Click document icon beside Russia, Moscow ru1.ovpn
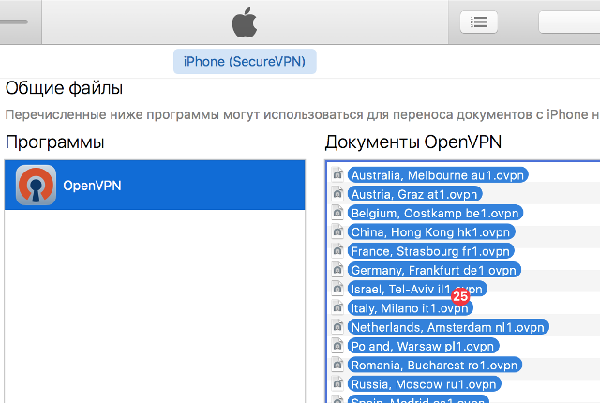The width and height of the screenshot is (600, 403). click(x=337, y=383)
